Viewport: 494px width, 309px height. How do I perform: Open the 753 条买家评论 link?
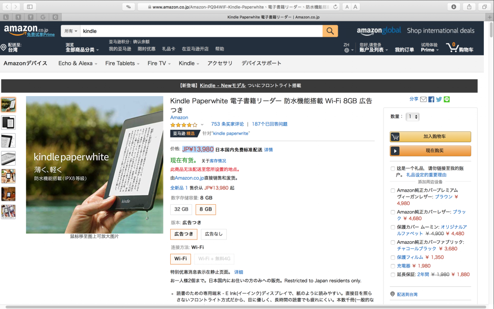click(x=228, y=124)
